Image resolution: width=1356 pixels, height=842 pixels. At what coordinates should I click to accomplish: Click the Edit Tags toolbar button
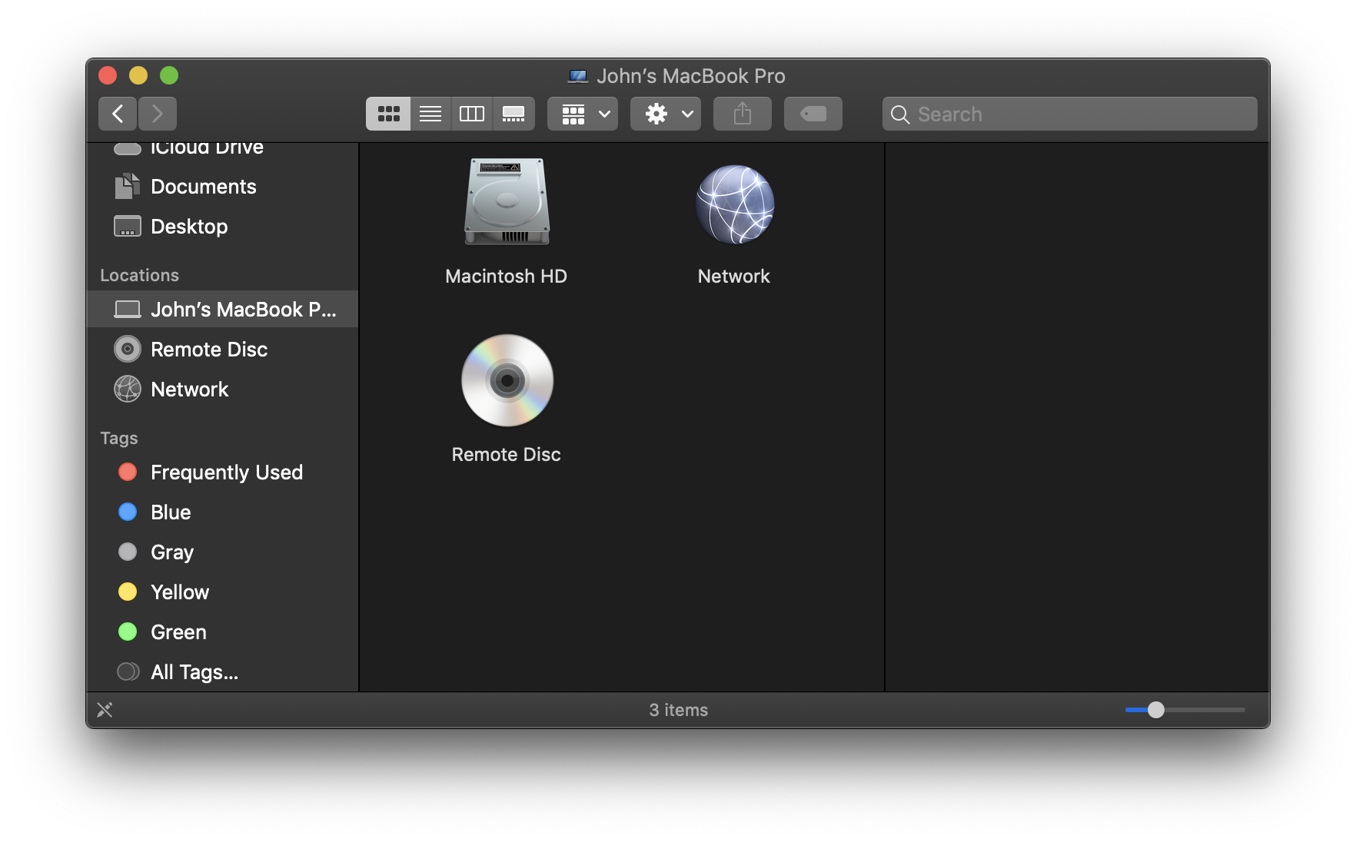pyautogui.click(x=813, y=114)
